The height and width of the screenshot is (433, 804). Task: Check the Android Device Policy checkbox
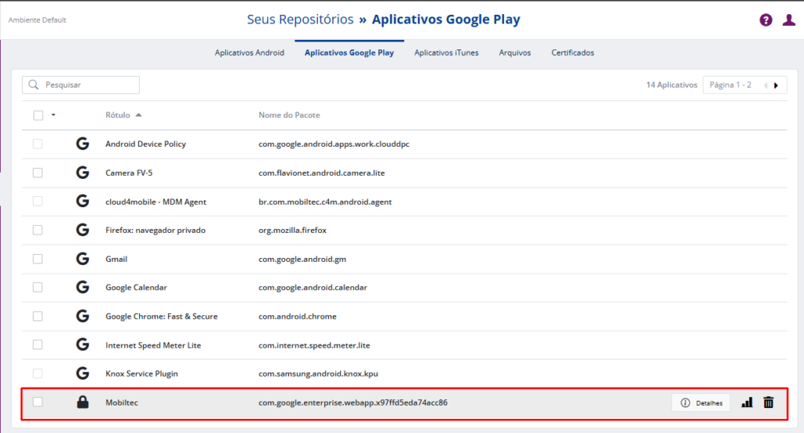38,144
